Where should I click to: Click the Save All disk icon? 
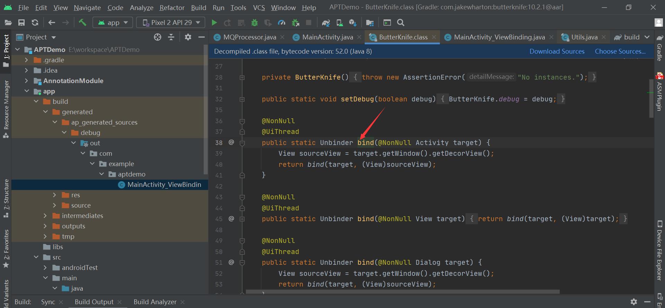click(21, 22)
